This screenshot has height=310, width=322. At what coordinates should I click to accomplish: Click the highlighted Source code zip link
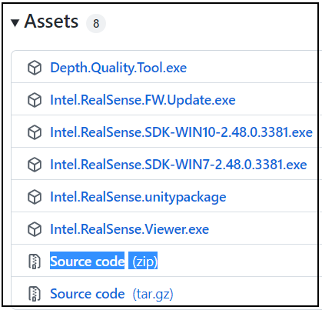point(104,261)
